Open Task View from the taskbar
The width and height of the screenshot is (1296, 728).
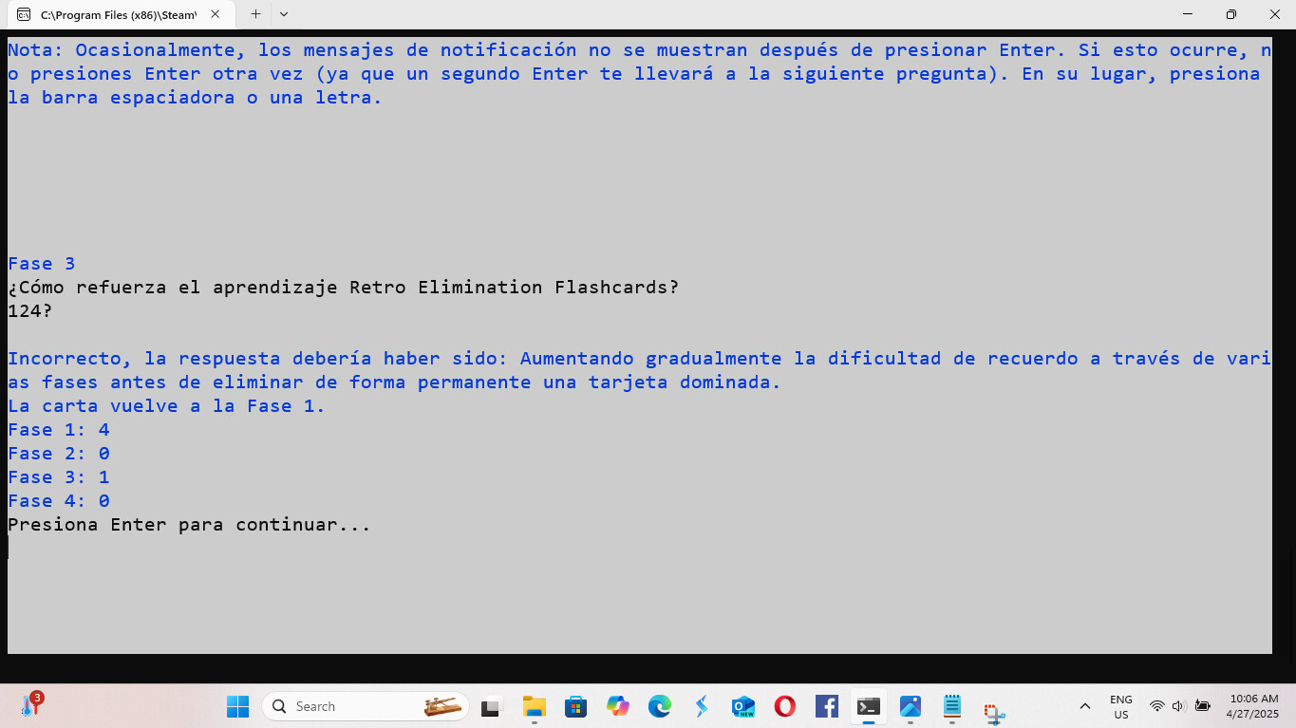tap(490, 706)
